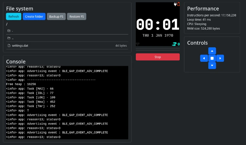Open the settings.dat file entry
This screenshot has width=246, height=145.
pos(20,45)
